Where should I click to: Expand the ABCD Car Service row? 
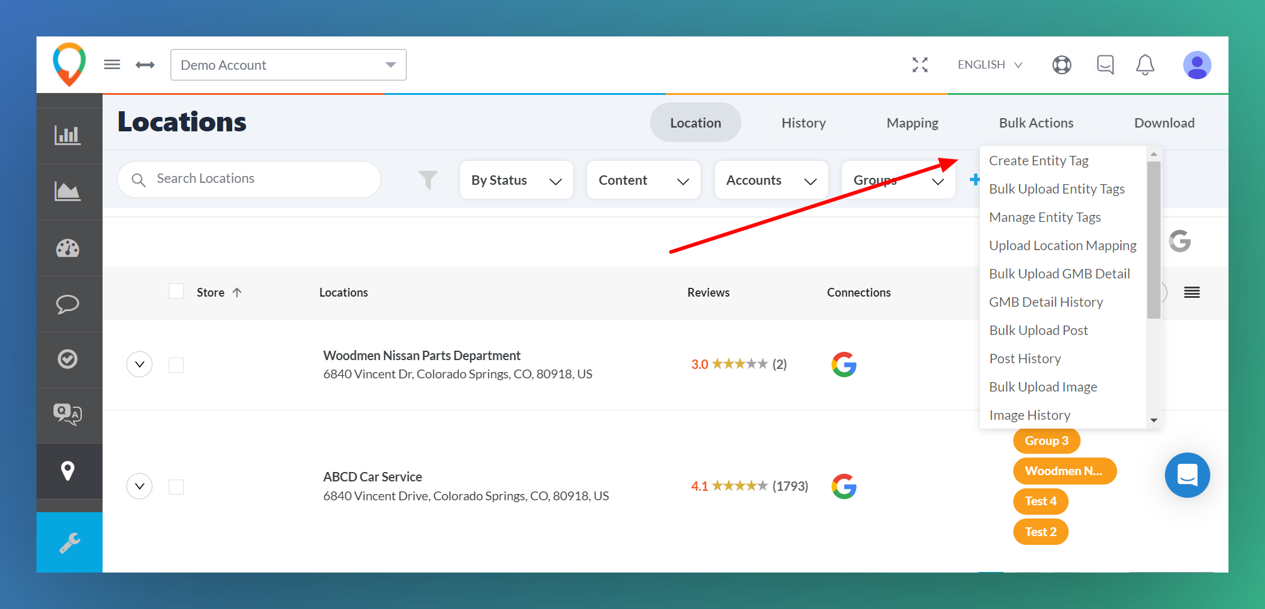click(x=140, y=486)
